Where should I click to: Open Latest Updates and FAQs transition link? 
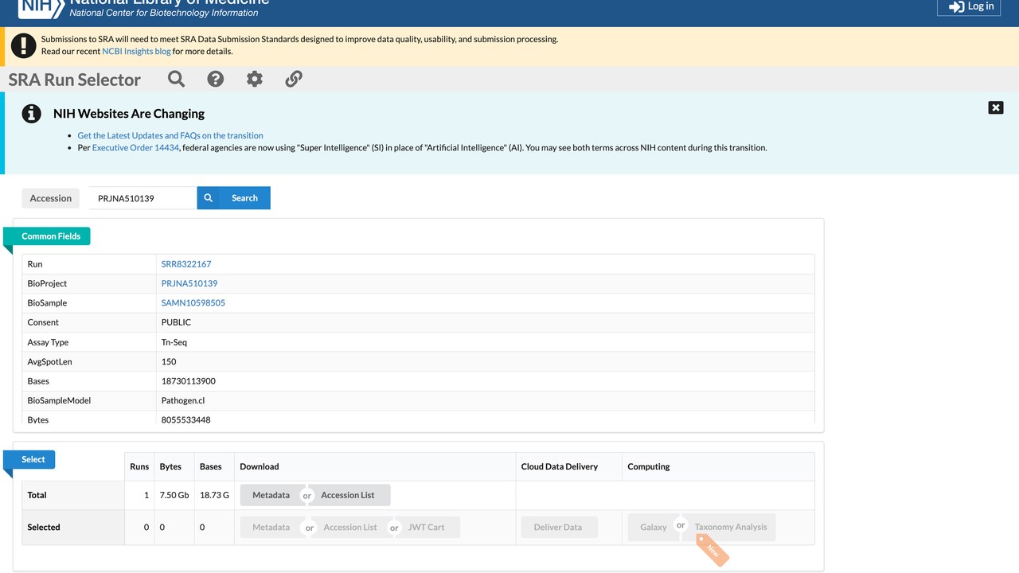(x=170, y=135)
